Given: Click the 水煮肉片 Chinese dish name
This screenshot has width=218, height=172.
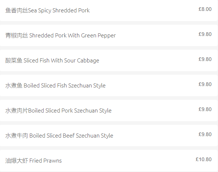Looking at the screenshot, I should tap(17, 111).
